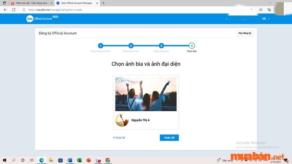This screenshot has height=164, width=292.
Task: Open the Windows Start menu
Action: click(x=5, y=160)
